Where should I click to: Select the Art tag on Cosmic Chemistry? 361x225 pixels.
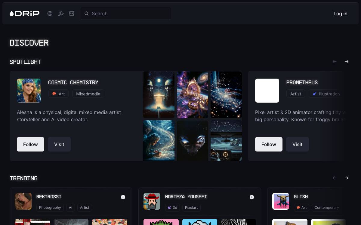[x=58, y=94]
